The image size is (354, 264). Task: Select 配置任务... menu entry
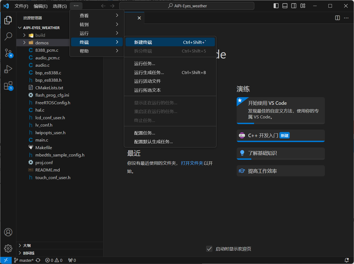click(170, 133)
